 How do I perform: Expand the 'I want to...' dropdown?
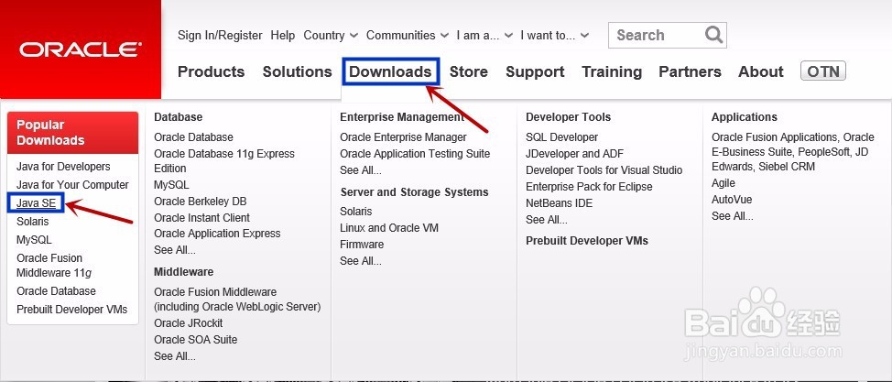tap(555, 36)
